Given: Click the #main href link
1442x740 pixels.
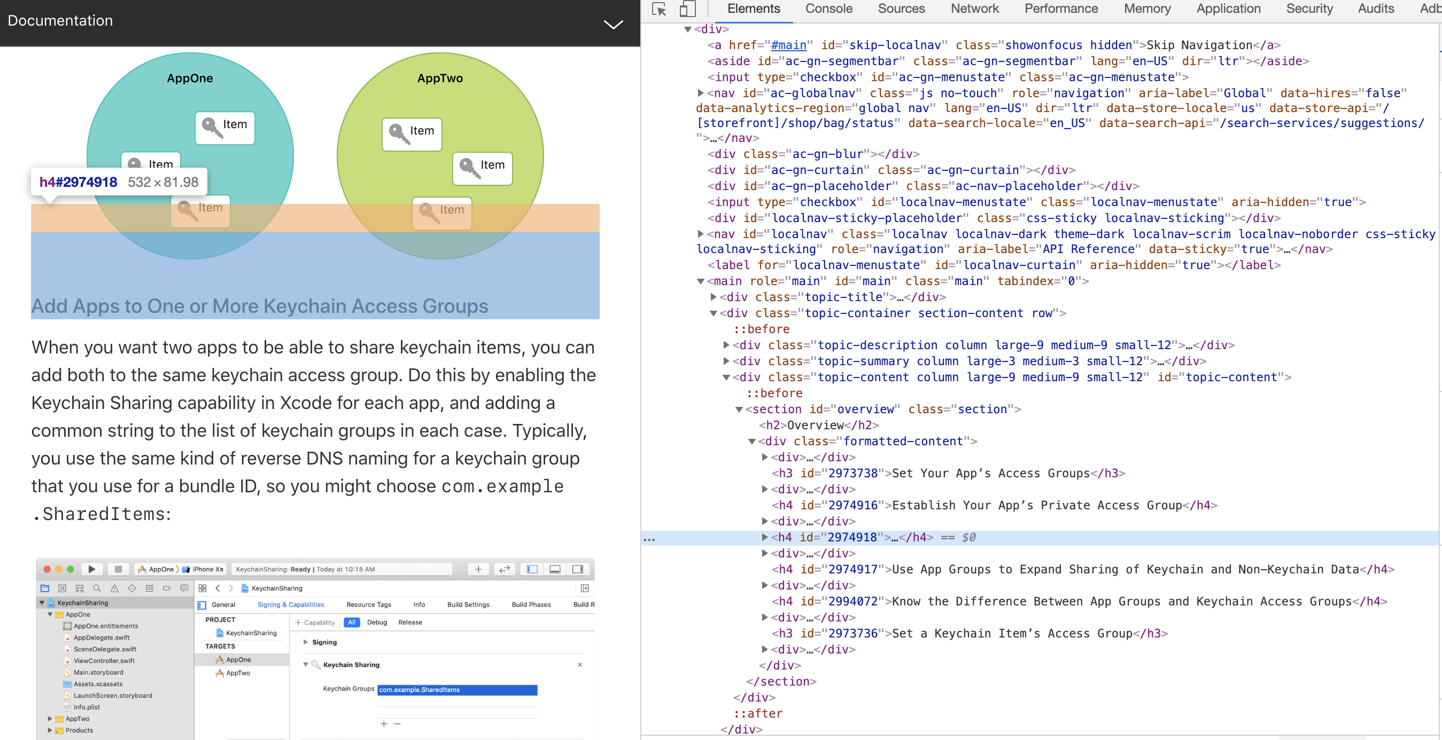Looking at the screenshot, I should (x=788, y=45).
